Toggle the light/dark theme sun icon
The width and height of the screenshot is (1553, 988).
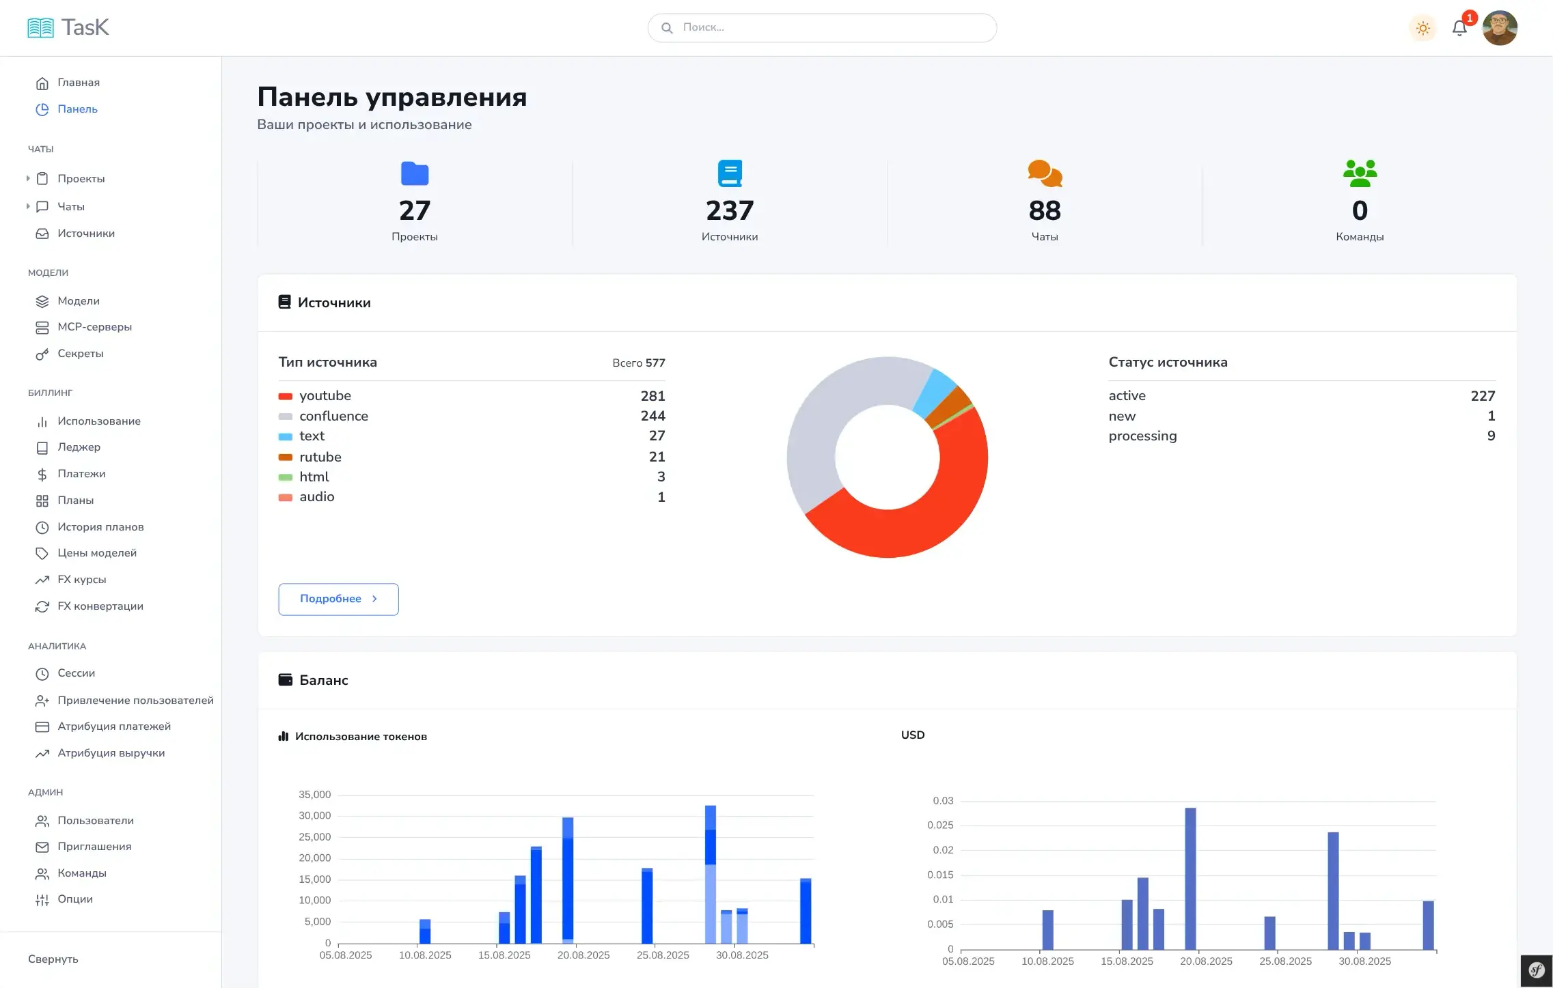[x=1423, y=28]
